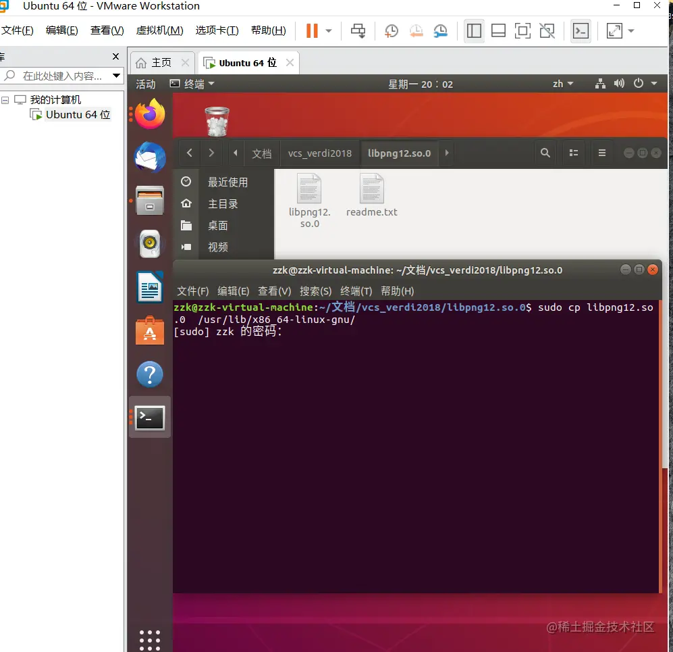Close the library panel
The width and height of the screenshot is (673, 652).
(115, 56)
